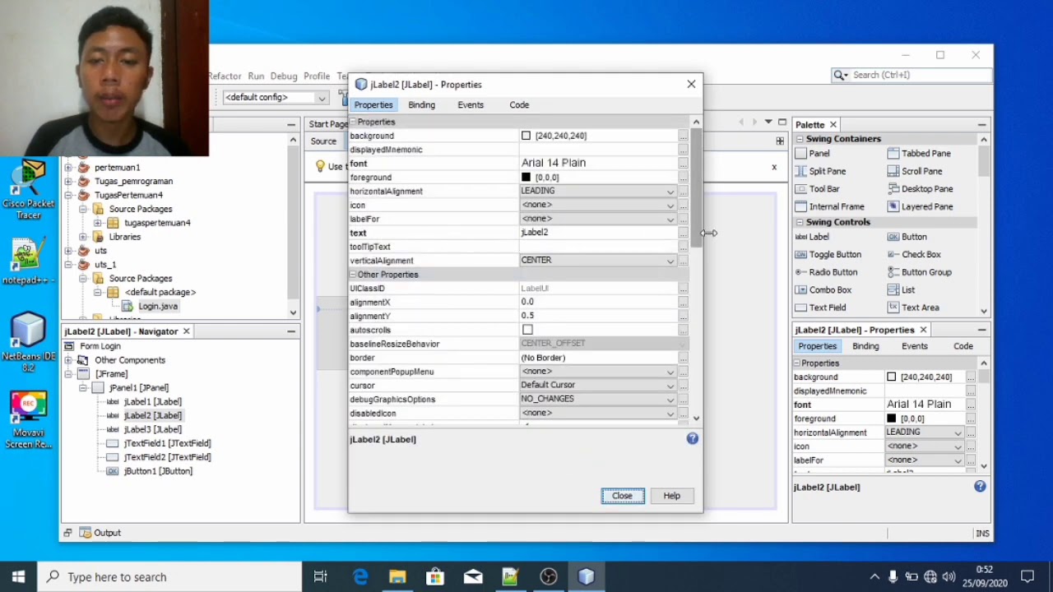Screen dimensions: 1053x592
Task: Open NetBeans IDE desktop shortcut
Action: click(28, 343)
